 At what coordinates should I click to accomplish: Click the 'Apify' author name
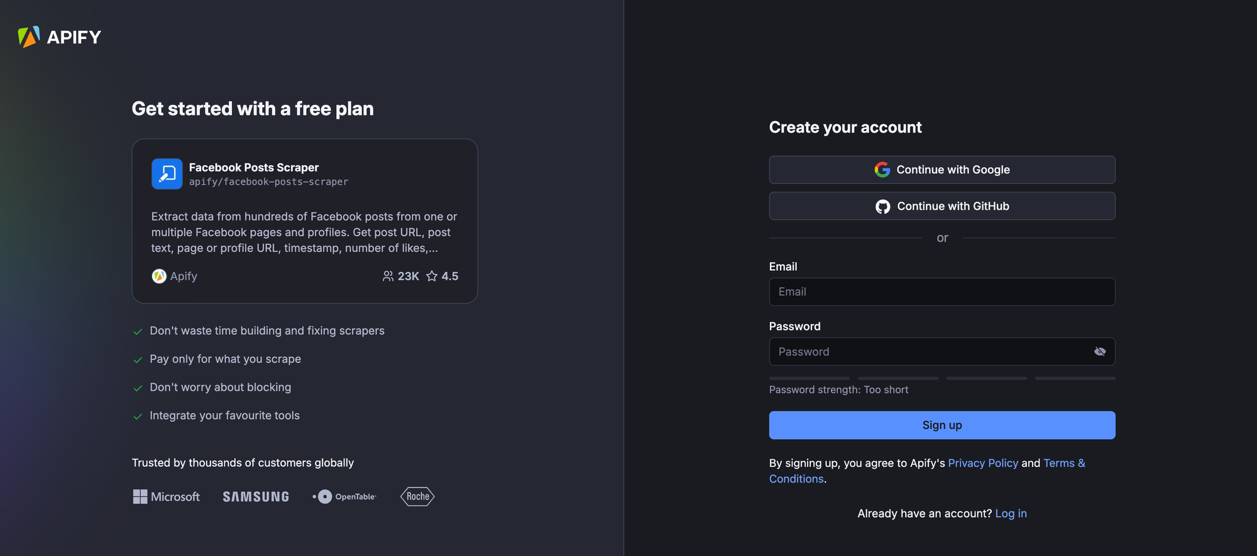coord(184,276)
